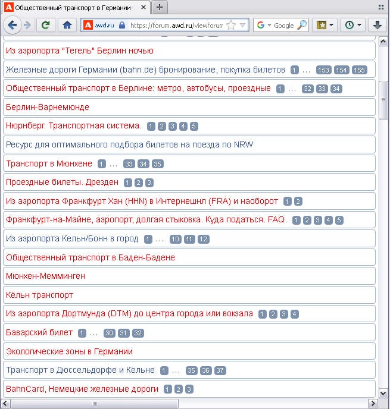The height and width of the screenshot is (409, 390).
Task: Click the search magnifier icon
Action: 302,25
